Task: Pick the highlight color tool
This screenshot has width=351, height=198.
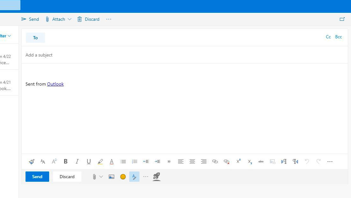Action: (x=100, y=162)
